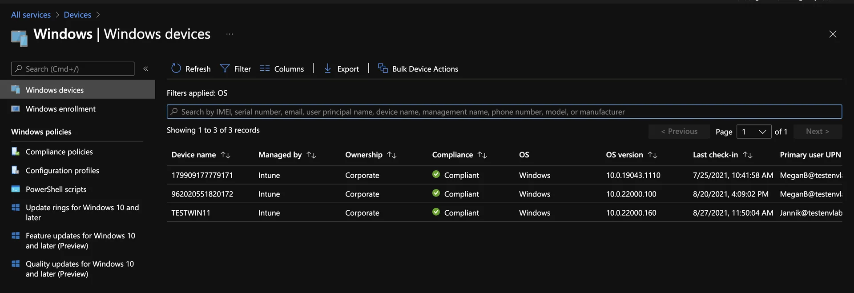854x293 pixels.
Task: Click Jannik@testenvlab user UPN cell
Action: point(811,213)
